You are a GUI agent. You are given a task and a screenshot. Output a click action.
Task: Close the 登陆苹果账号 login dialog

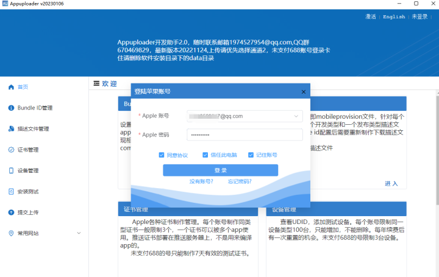304,92
